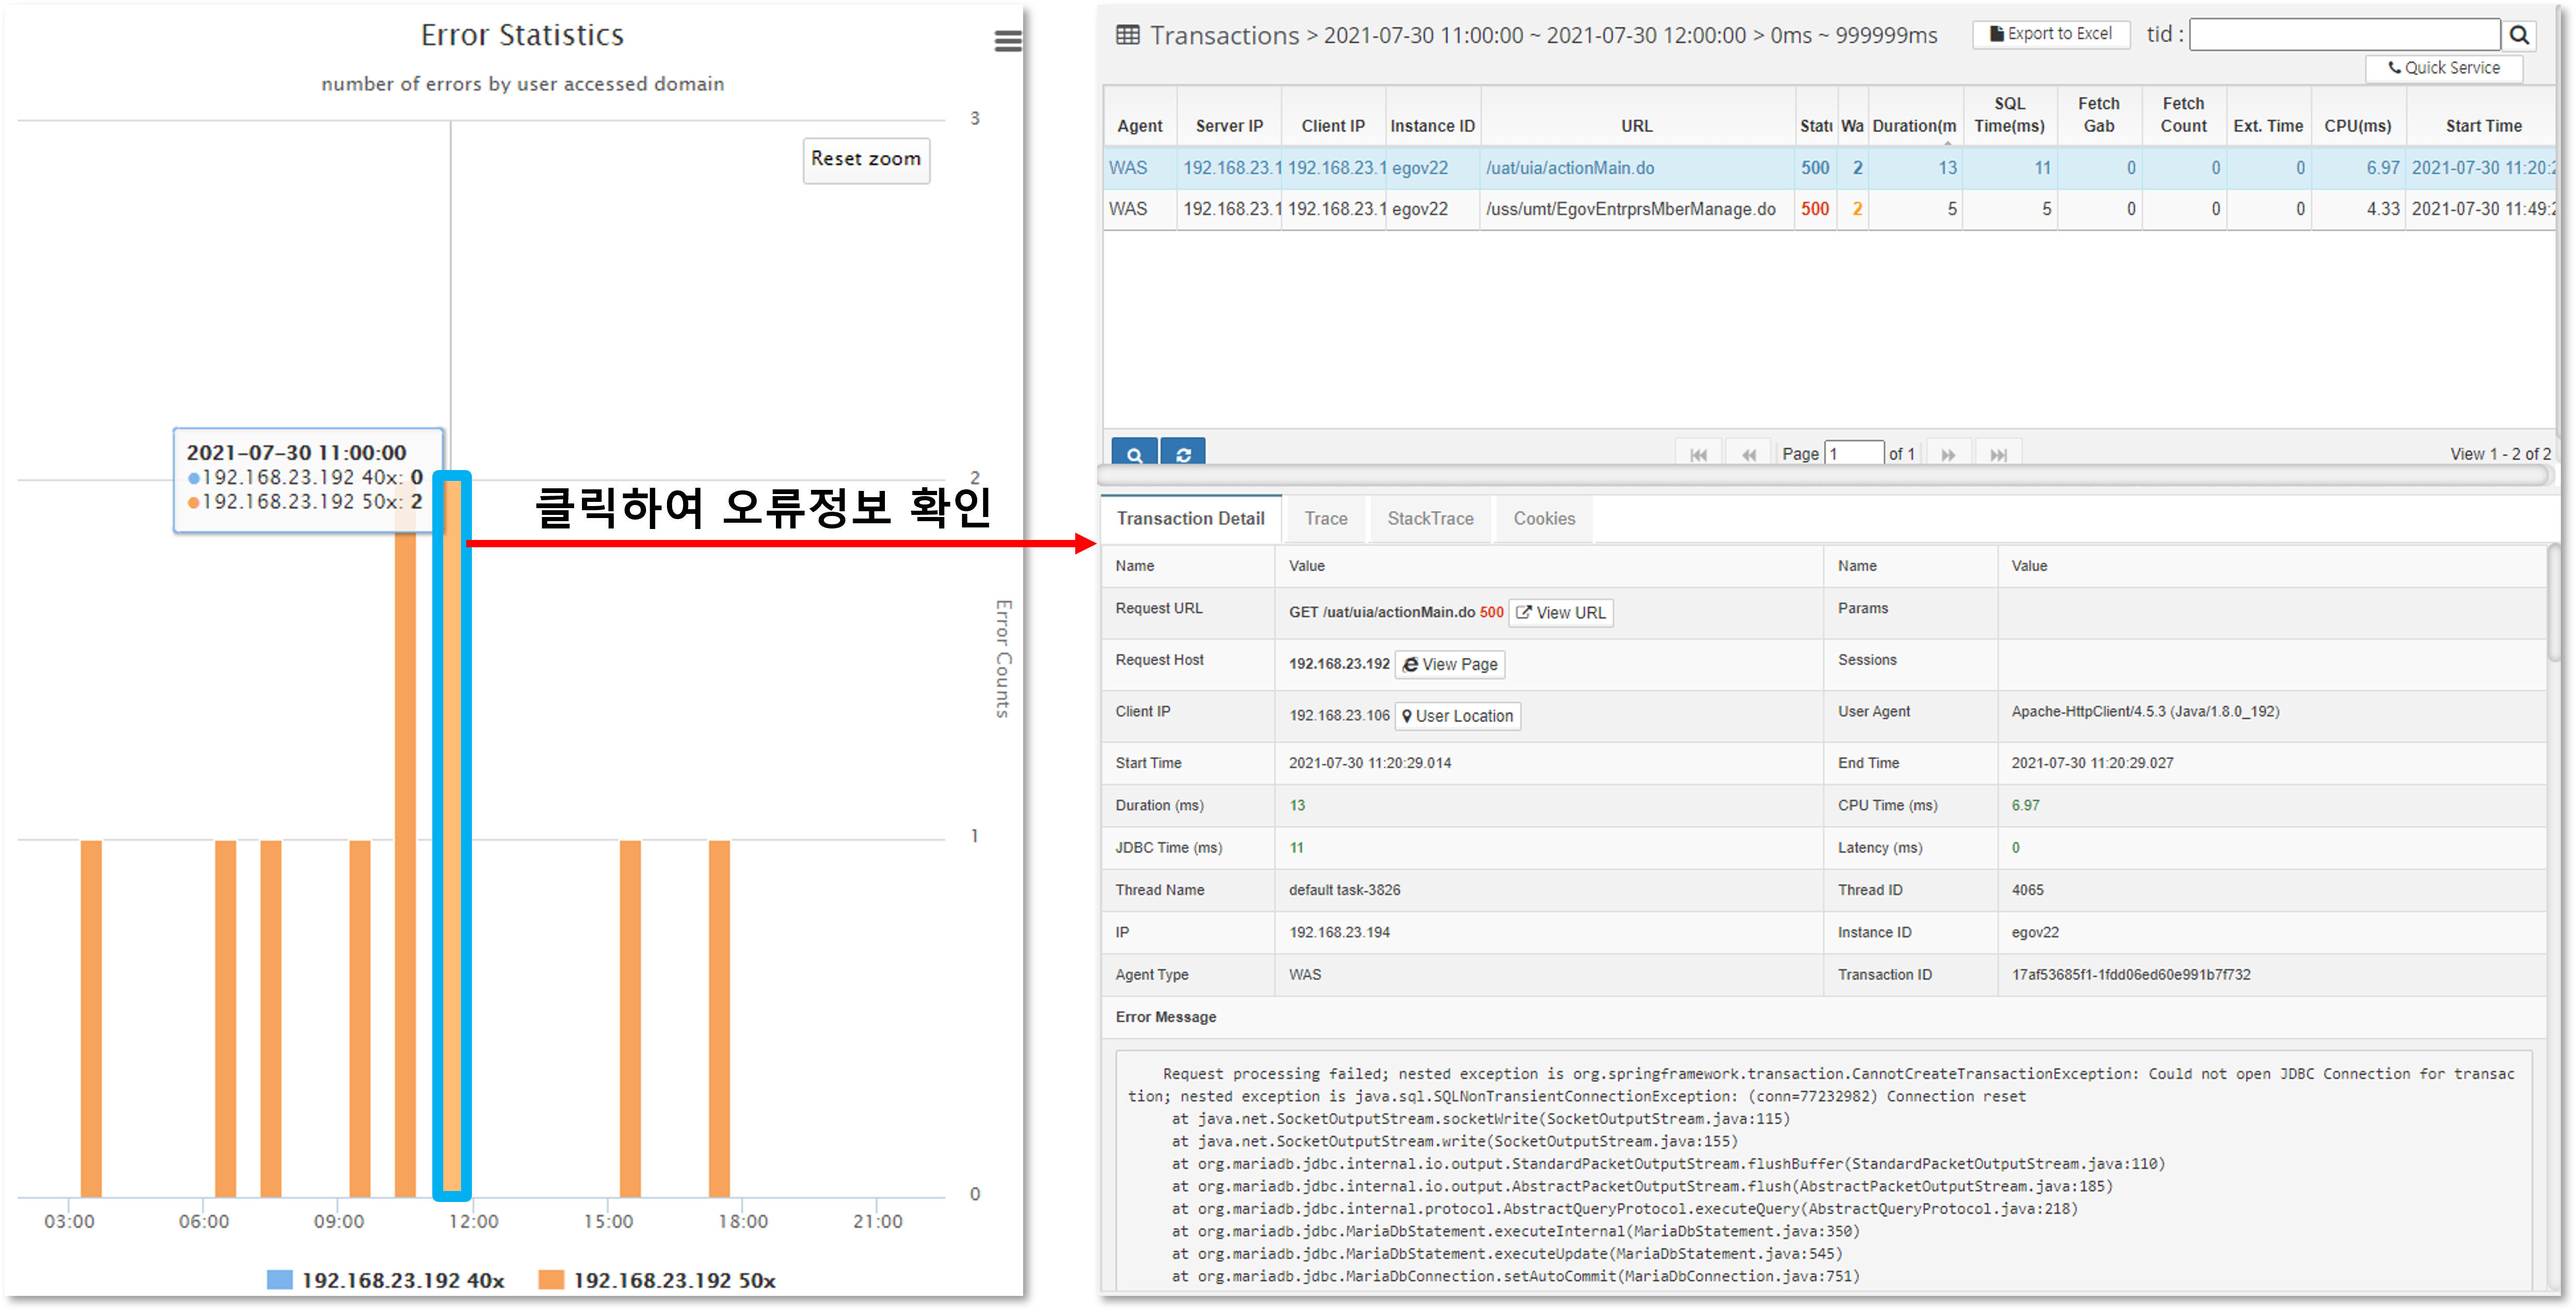Click the tid search magnifier icon
2576x1311 pixels.
pos(2519,35)
